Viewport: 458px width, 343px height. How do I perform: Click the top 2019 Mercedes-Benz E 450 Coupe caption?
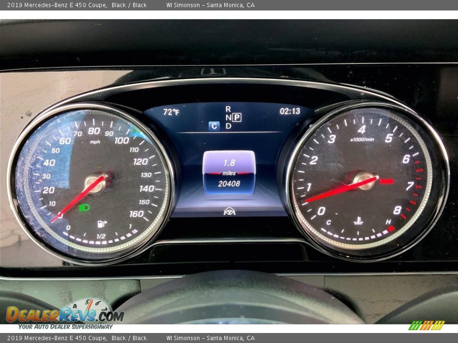[57, 5]
